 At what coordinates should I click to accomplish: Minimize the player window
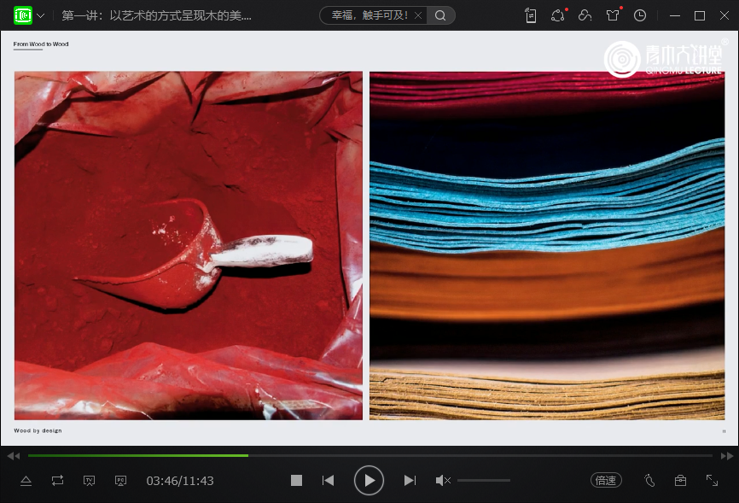coord(675,15)
